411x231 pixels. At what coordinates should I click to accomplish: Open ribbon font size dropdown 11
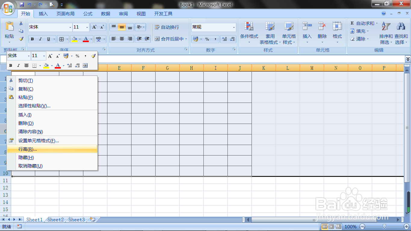[x=87, y=27]
